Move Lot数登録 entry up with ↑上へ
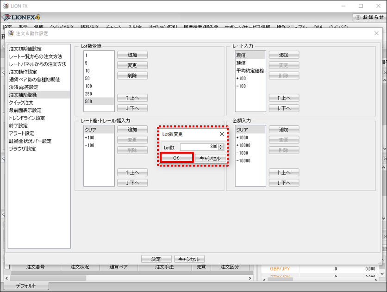Screen dimensions: 387x292 [x=132, y=98]
